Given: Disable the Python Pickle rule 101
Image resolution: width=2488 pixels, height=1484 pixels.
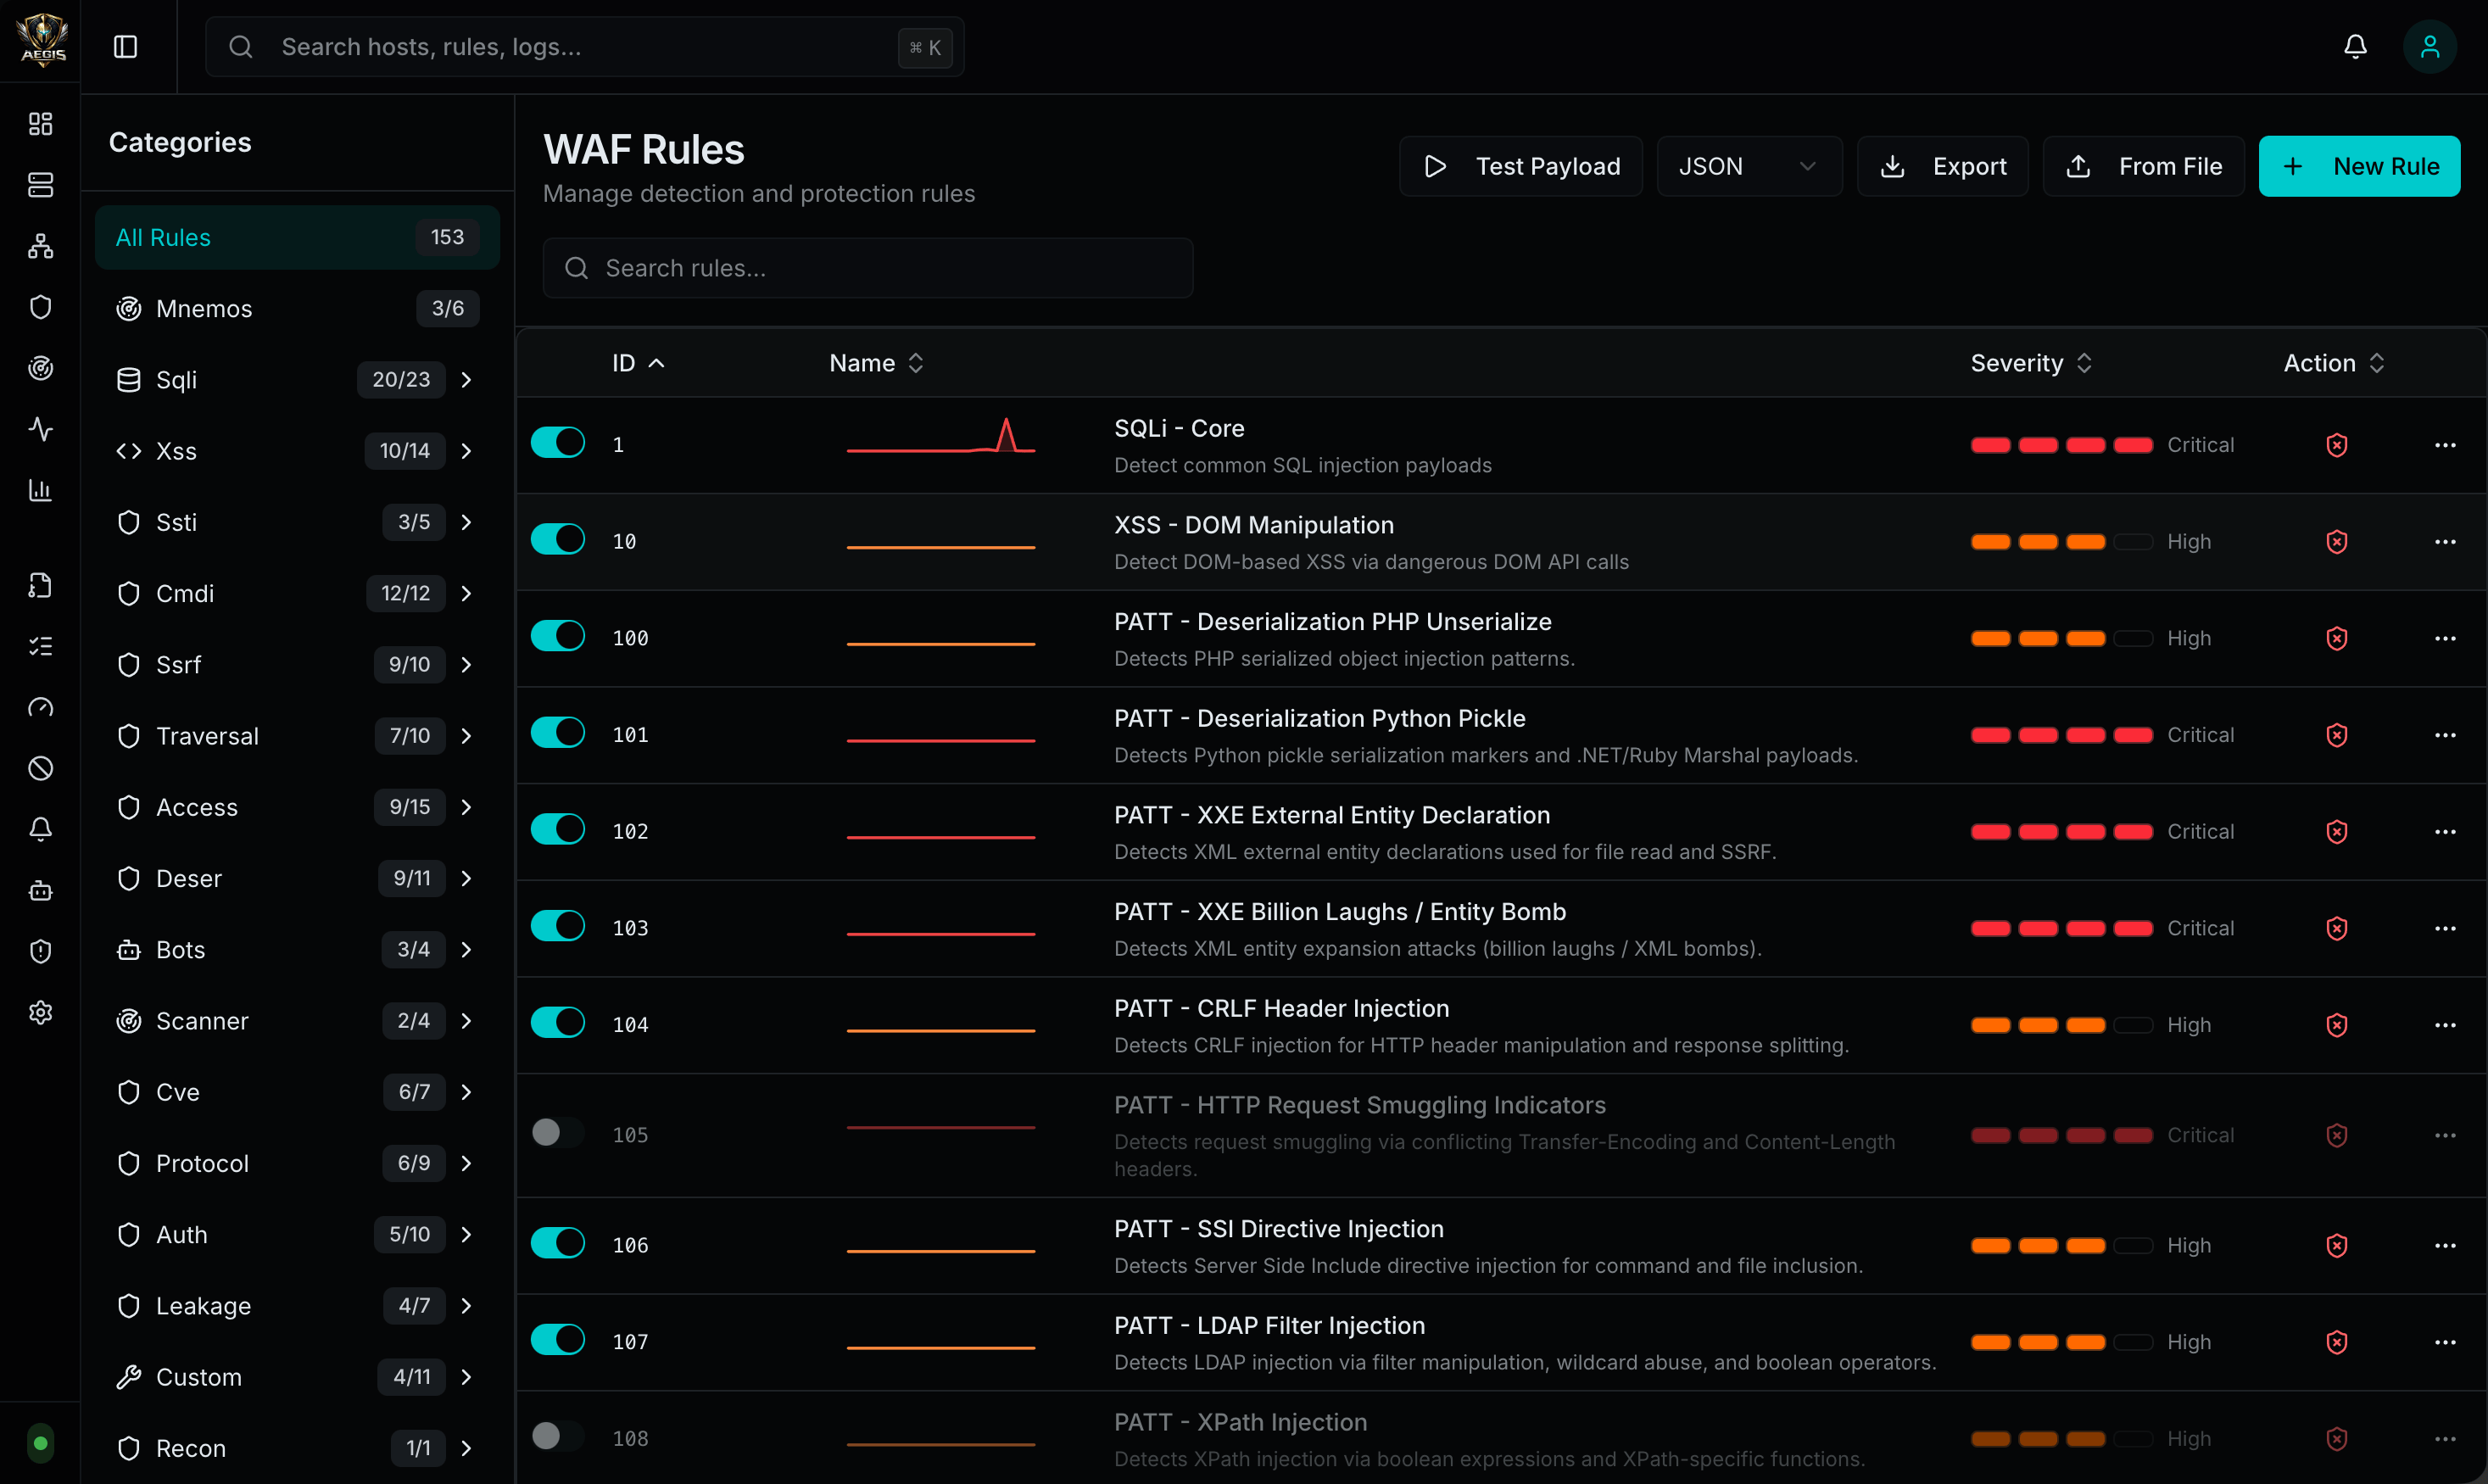Looking at the screenshot, I should (557, 732).
